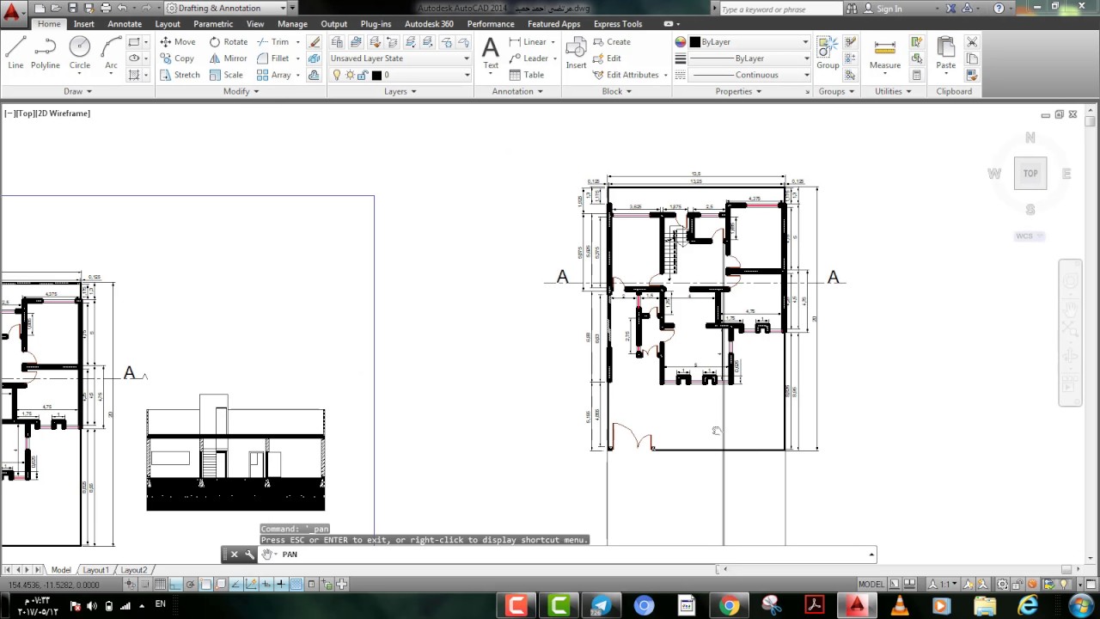Screen dimensions: 1100x619
Task: Create a rectangular Array
Action: [274, 75]
